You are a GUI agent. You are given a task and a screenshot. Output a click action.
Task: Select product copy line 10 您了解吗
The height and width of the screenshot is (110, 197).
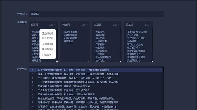click(x=96, y=106)
